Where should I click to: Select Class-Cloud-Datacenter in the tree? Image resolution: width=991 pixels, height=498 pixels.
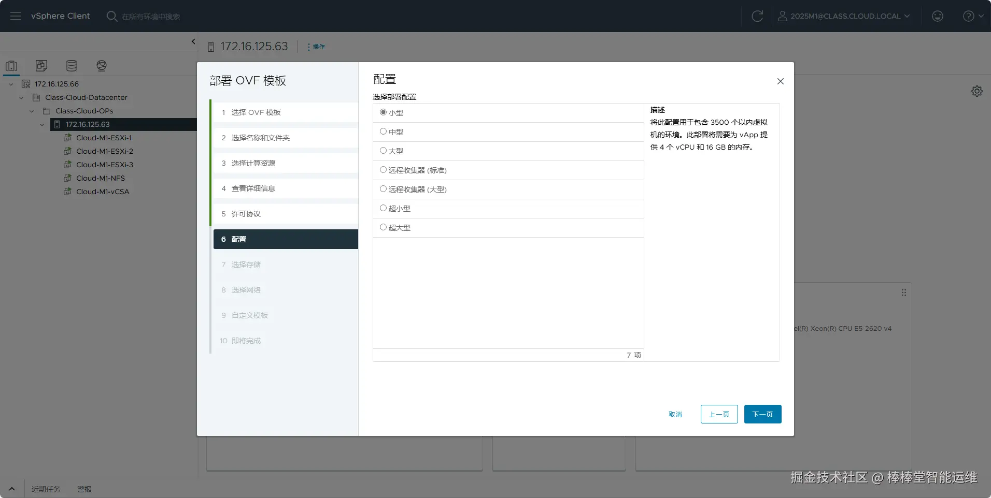point(86,97)
